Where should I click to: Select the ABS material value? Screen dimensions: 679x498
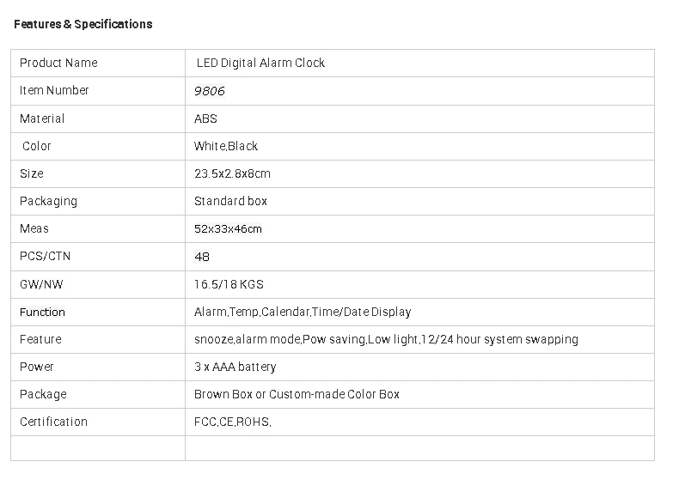pyautogui.click(x=206, y=118)
